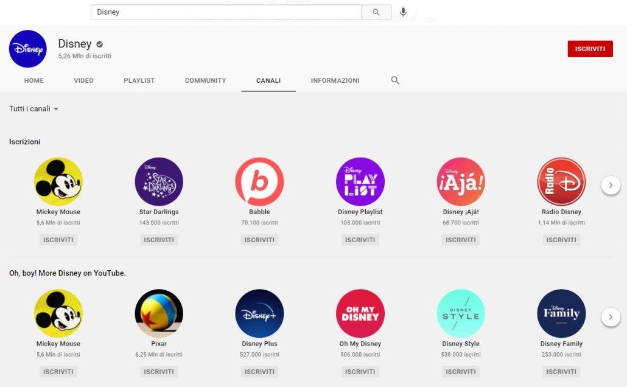Click Pixar's 6,25 Mln di iscritti count

click(x=159, y=355)
